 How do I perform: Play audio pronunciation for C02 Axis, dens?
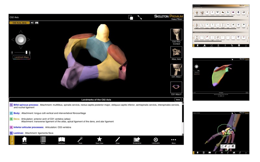(x=32, y=23)
